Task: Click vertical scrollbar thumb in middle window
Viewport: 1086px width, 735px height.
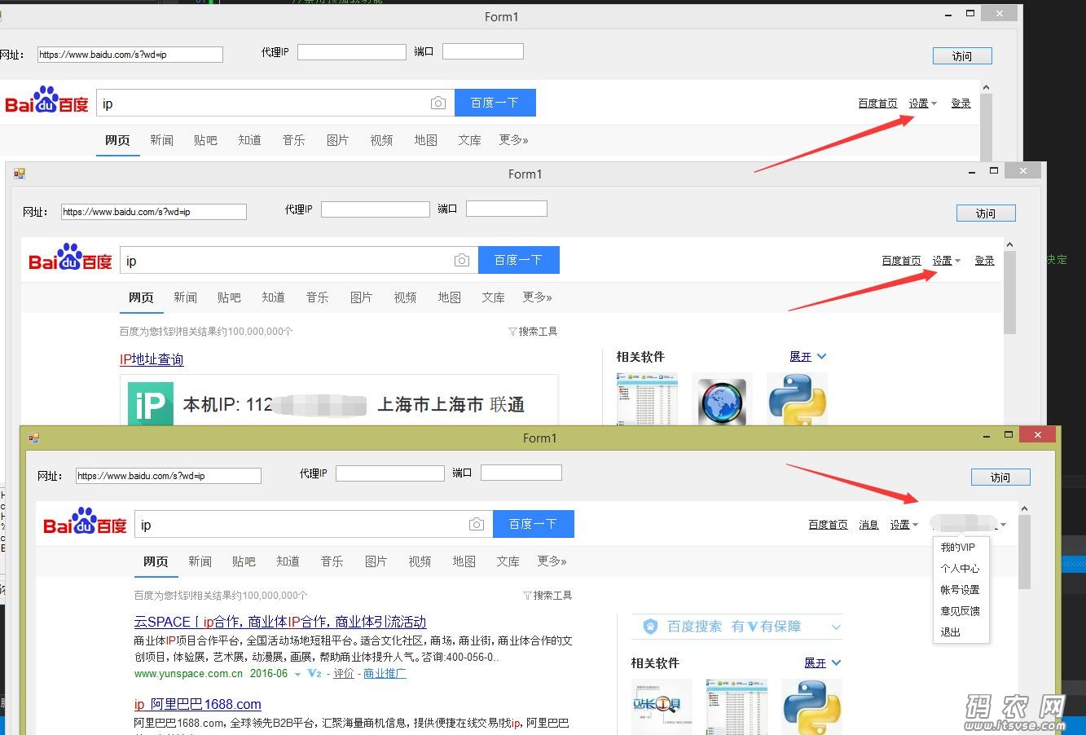Action: click(x=1010, y=293)
